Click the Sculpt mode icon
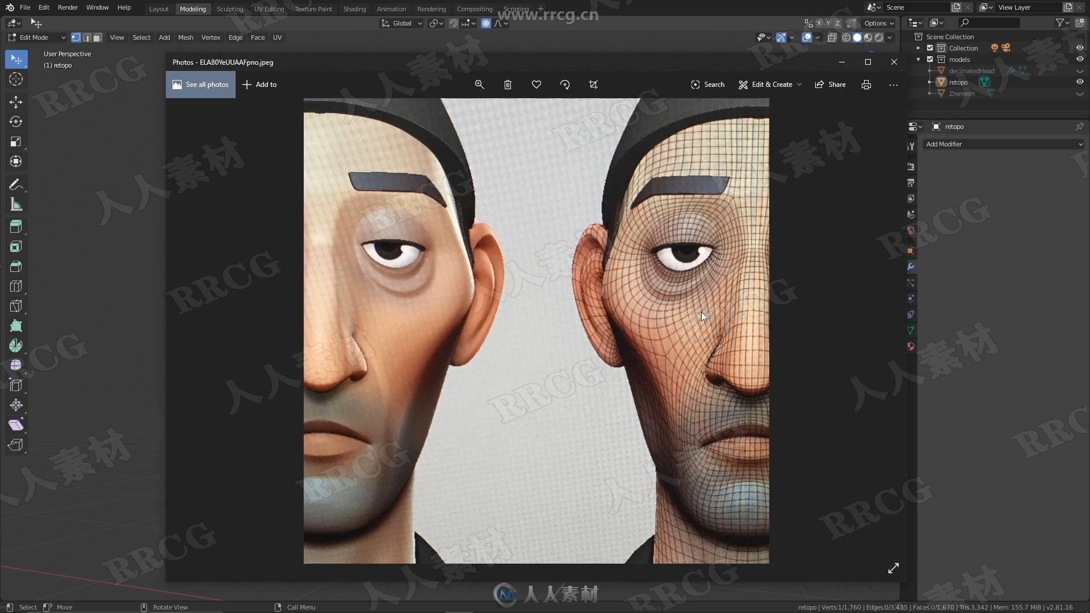 (x=229, y=9)
